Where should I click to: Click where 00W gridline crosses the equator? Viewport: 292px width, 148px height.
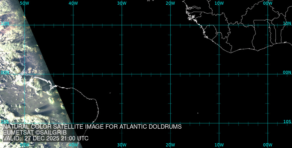click(x=267, y=74)
